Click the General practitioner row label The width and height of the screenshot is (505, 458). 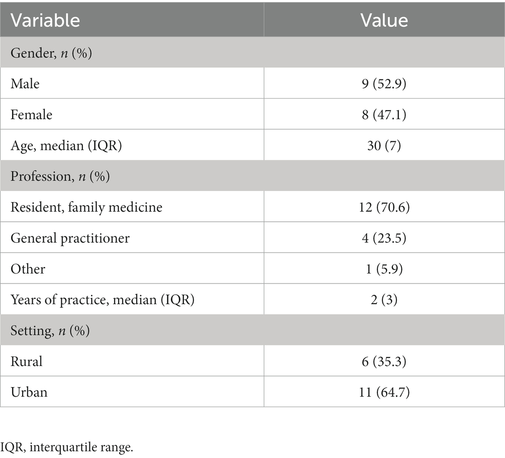coord(70,238)
